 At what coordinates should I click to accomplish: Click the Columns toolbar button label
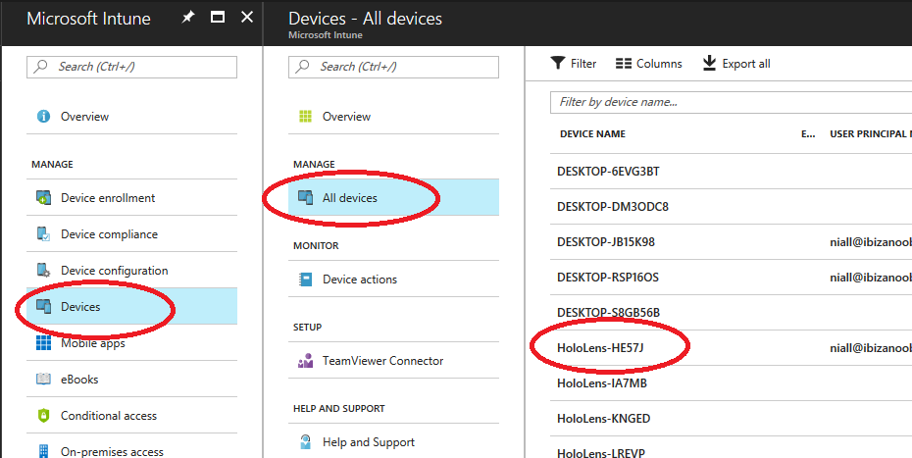click(659, 64)
